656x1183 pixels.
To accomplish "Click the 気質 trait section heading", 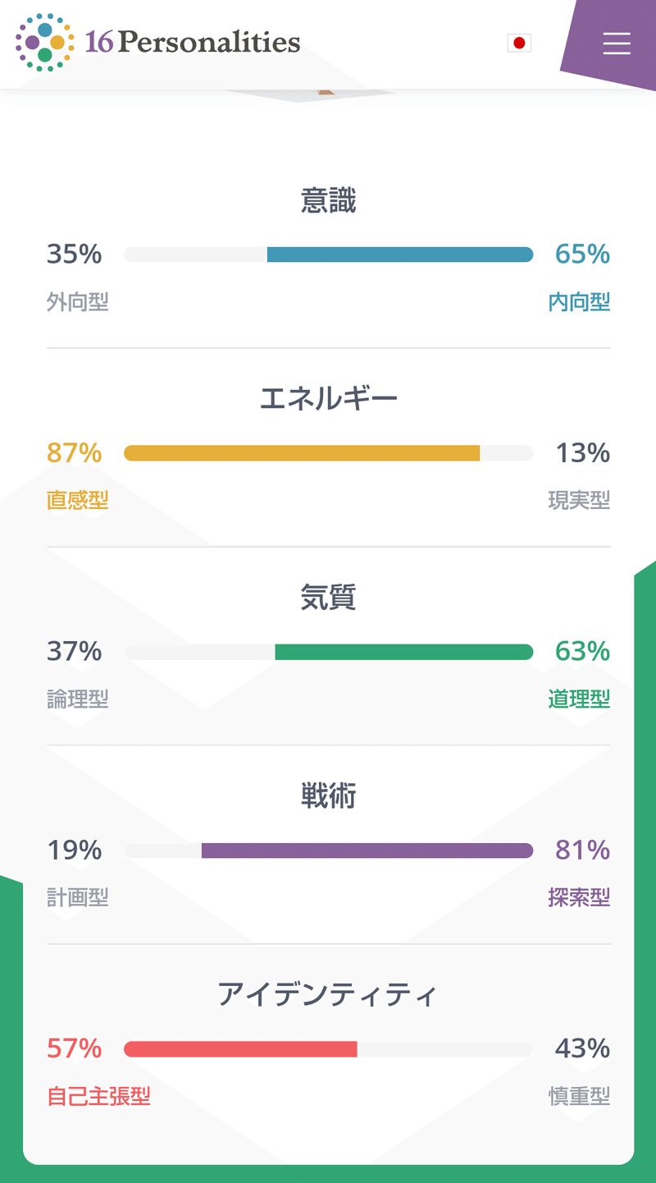I will 328,598.
